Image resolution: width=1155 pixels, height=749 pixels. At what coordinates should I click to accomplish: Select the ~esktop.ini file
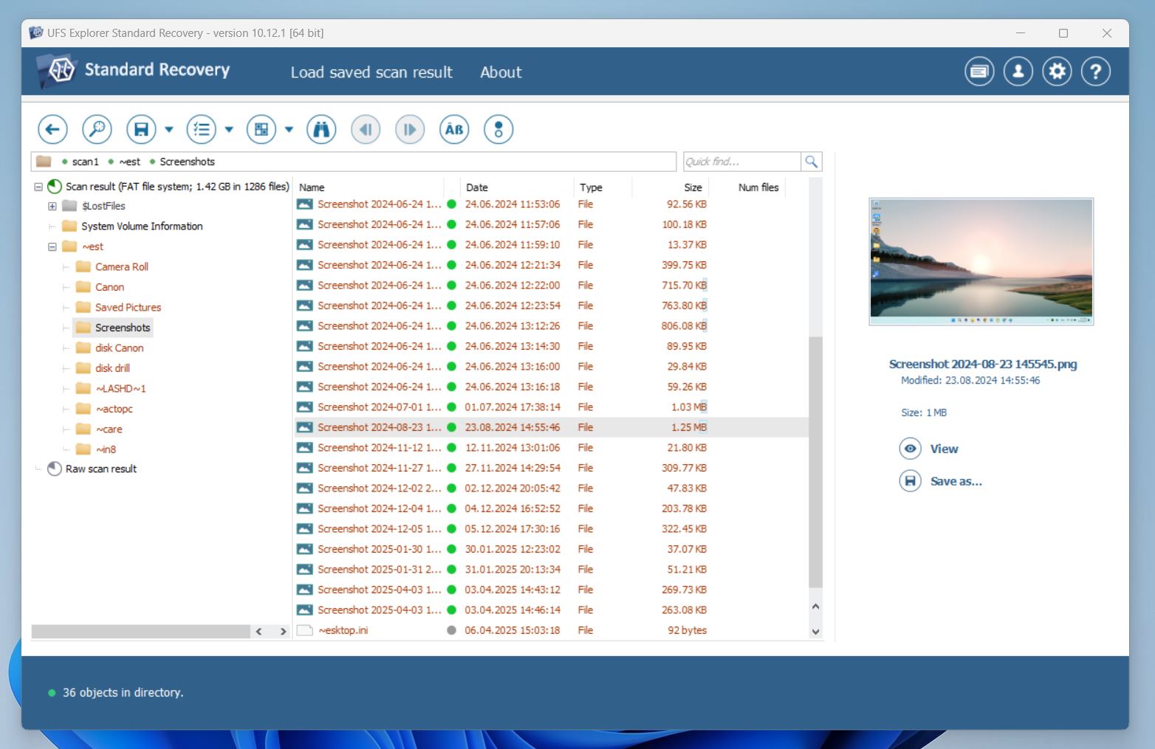click(551, 630)
